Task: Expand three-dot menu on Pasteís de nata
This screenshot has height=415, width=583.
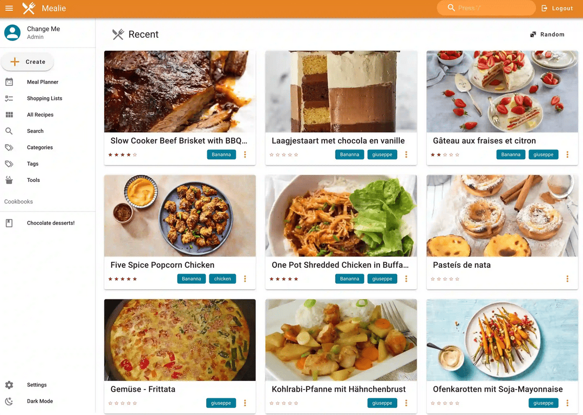Action: (567, 278)
